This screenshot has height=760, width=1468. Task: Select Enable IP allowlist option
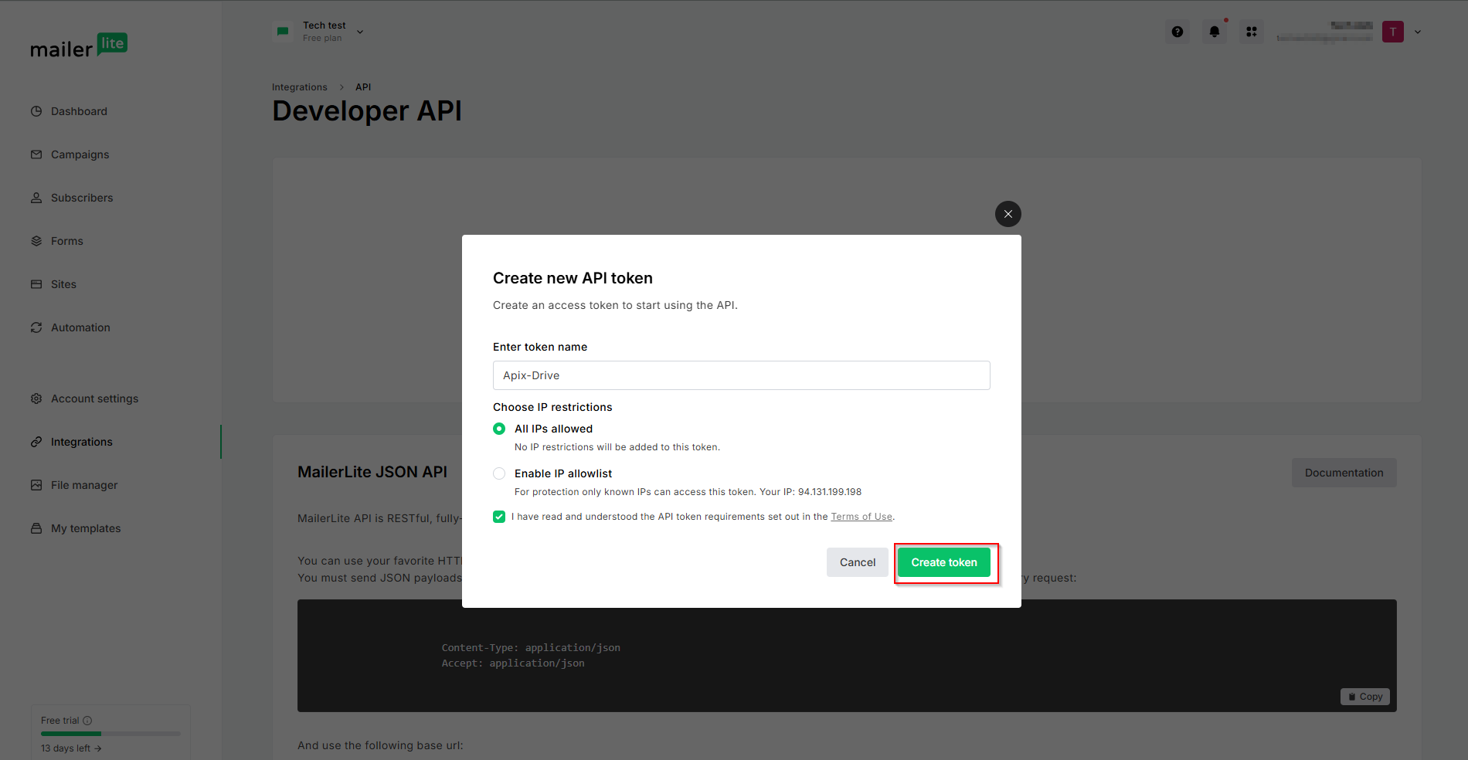(x=499, y=473)
